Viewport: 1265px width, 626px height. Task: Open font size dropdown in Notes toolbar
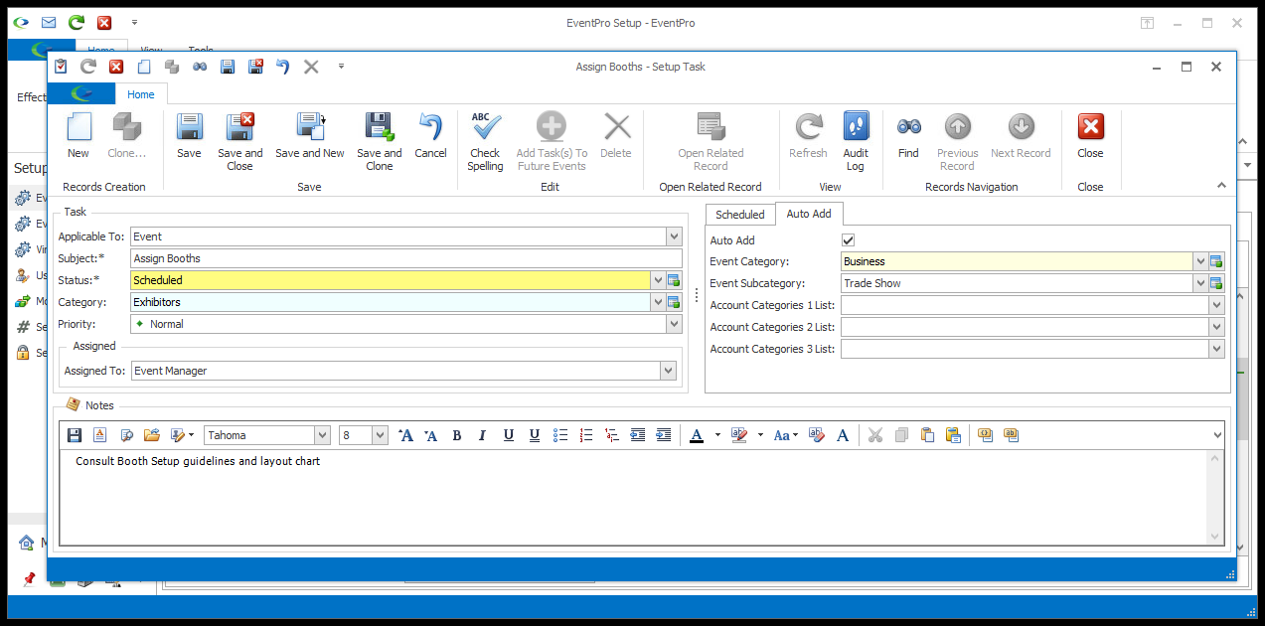pos(380,435)
